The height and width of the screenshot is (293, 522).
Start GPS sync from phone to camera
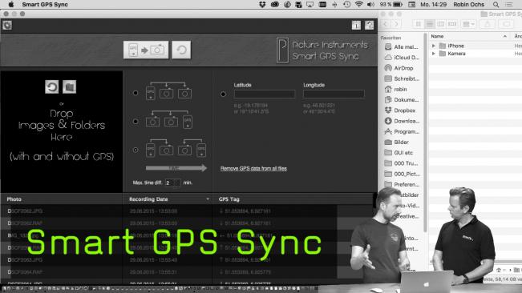click(x=146, y=50)
